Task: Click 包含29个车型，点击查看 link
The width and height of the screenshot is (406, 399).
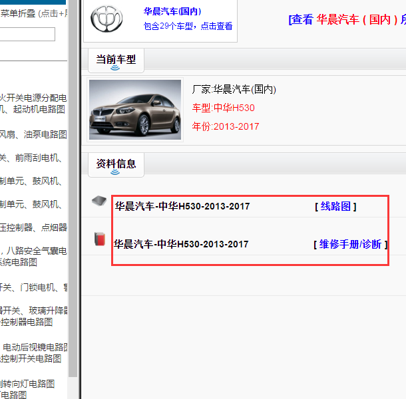Action: [x=188, y=26]
